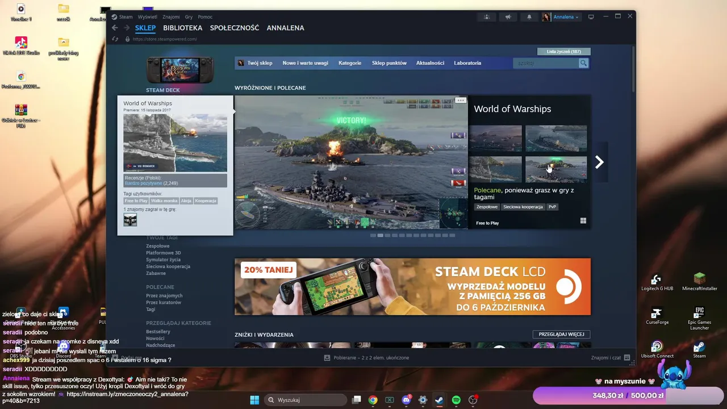
Task: Open Spotify from the taskbar
Action: (x=456, y=400)
